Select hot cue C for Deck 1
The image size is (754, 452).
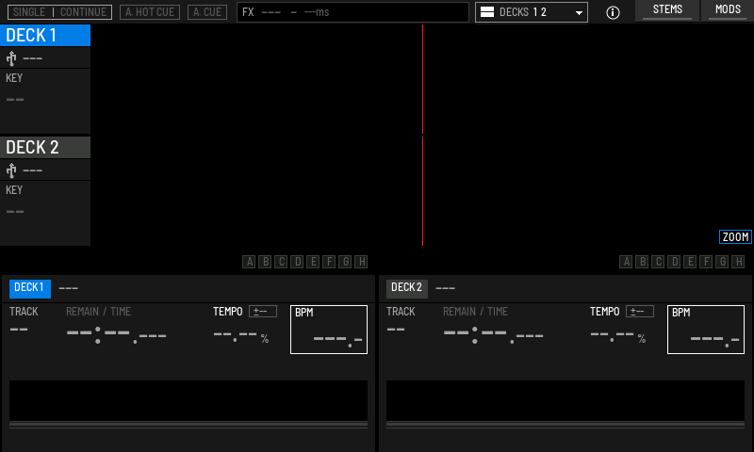[x=281, y=262]
